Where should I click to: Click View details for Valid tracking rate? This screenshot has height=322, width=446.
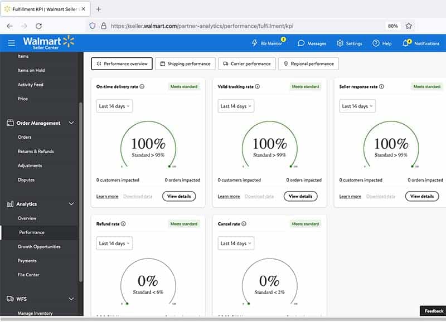(x=300, y=196)
